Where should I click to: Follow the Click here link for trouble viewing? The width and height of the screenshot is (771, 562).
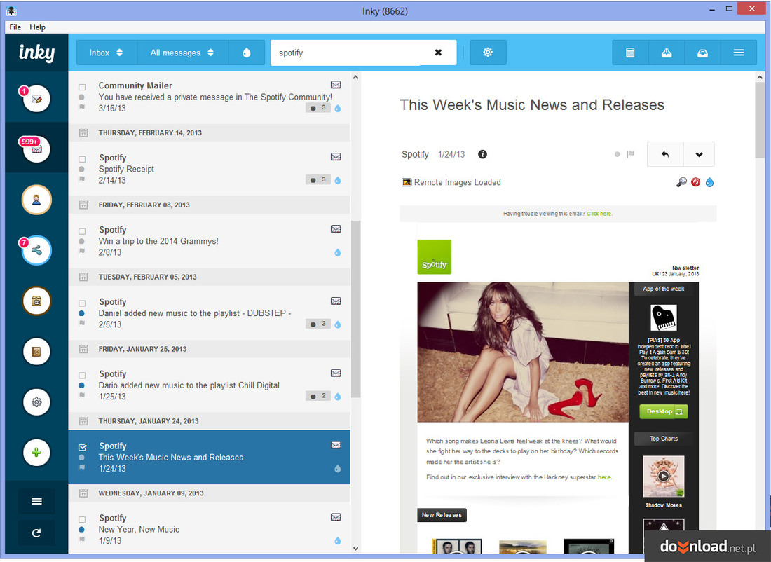click(x=599, y=214)
